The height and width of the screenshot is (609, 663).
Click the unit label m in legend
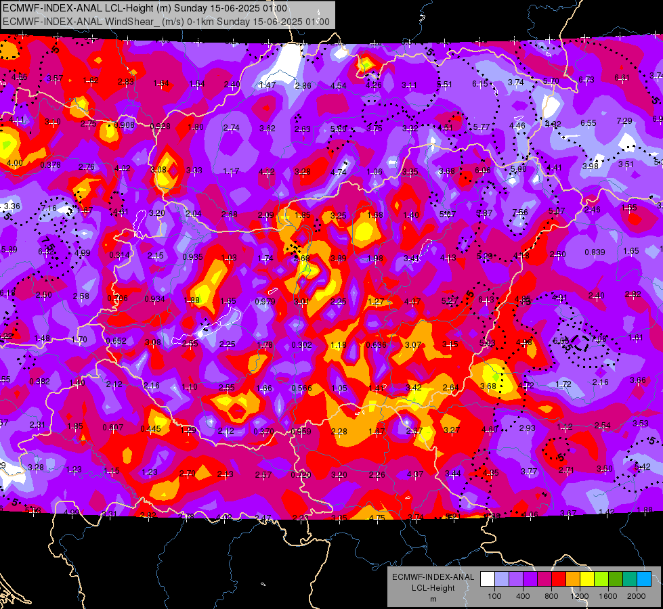point(433,600)
